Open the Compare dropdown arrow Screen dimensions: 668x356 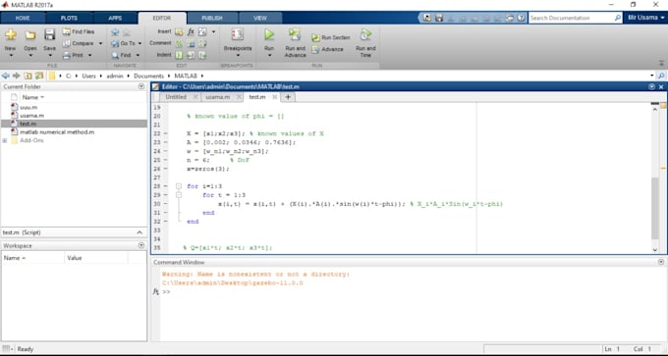point(100,43)
